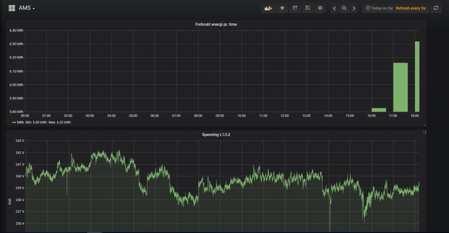
Task: Shift time range backward
Action: click(335, 8)
